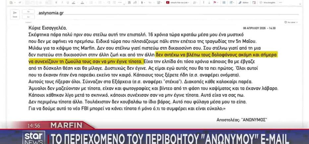This screenshot has height=144, width=309.
Task: Set Low Importance with the down arrow icon
Action: pos(209,3)
